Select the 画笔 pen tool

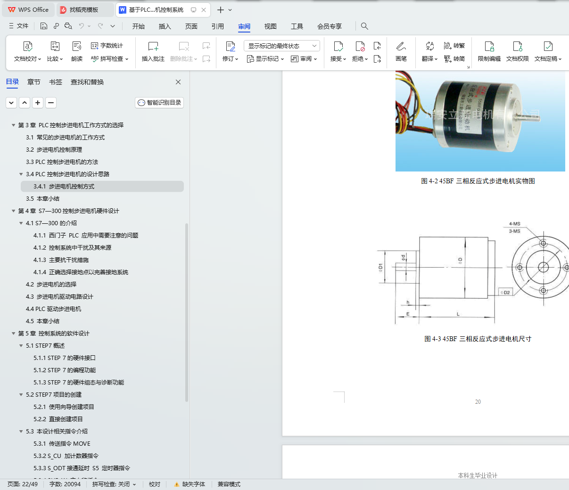pyautogui.click(x=401, y=46)
